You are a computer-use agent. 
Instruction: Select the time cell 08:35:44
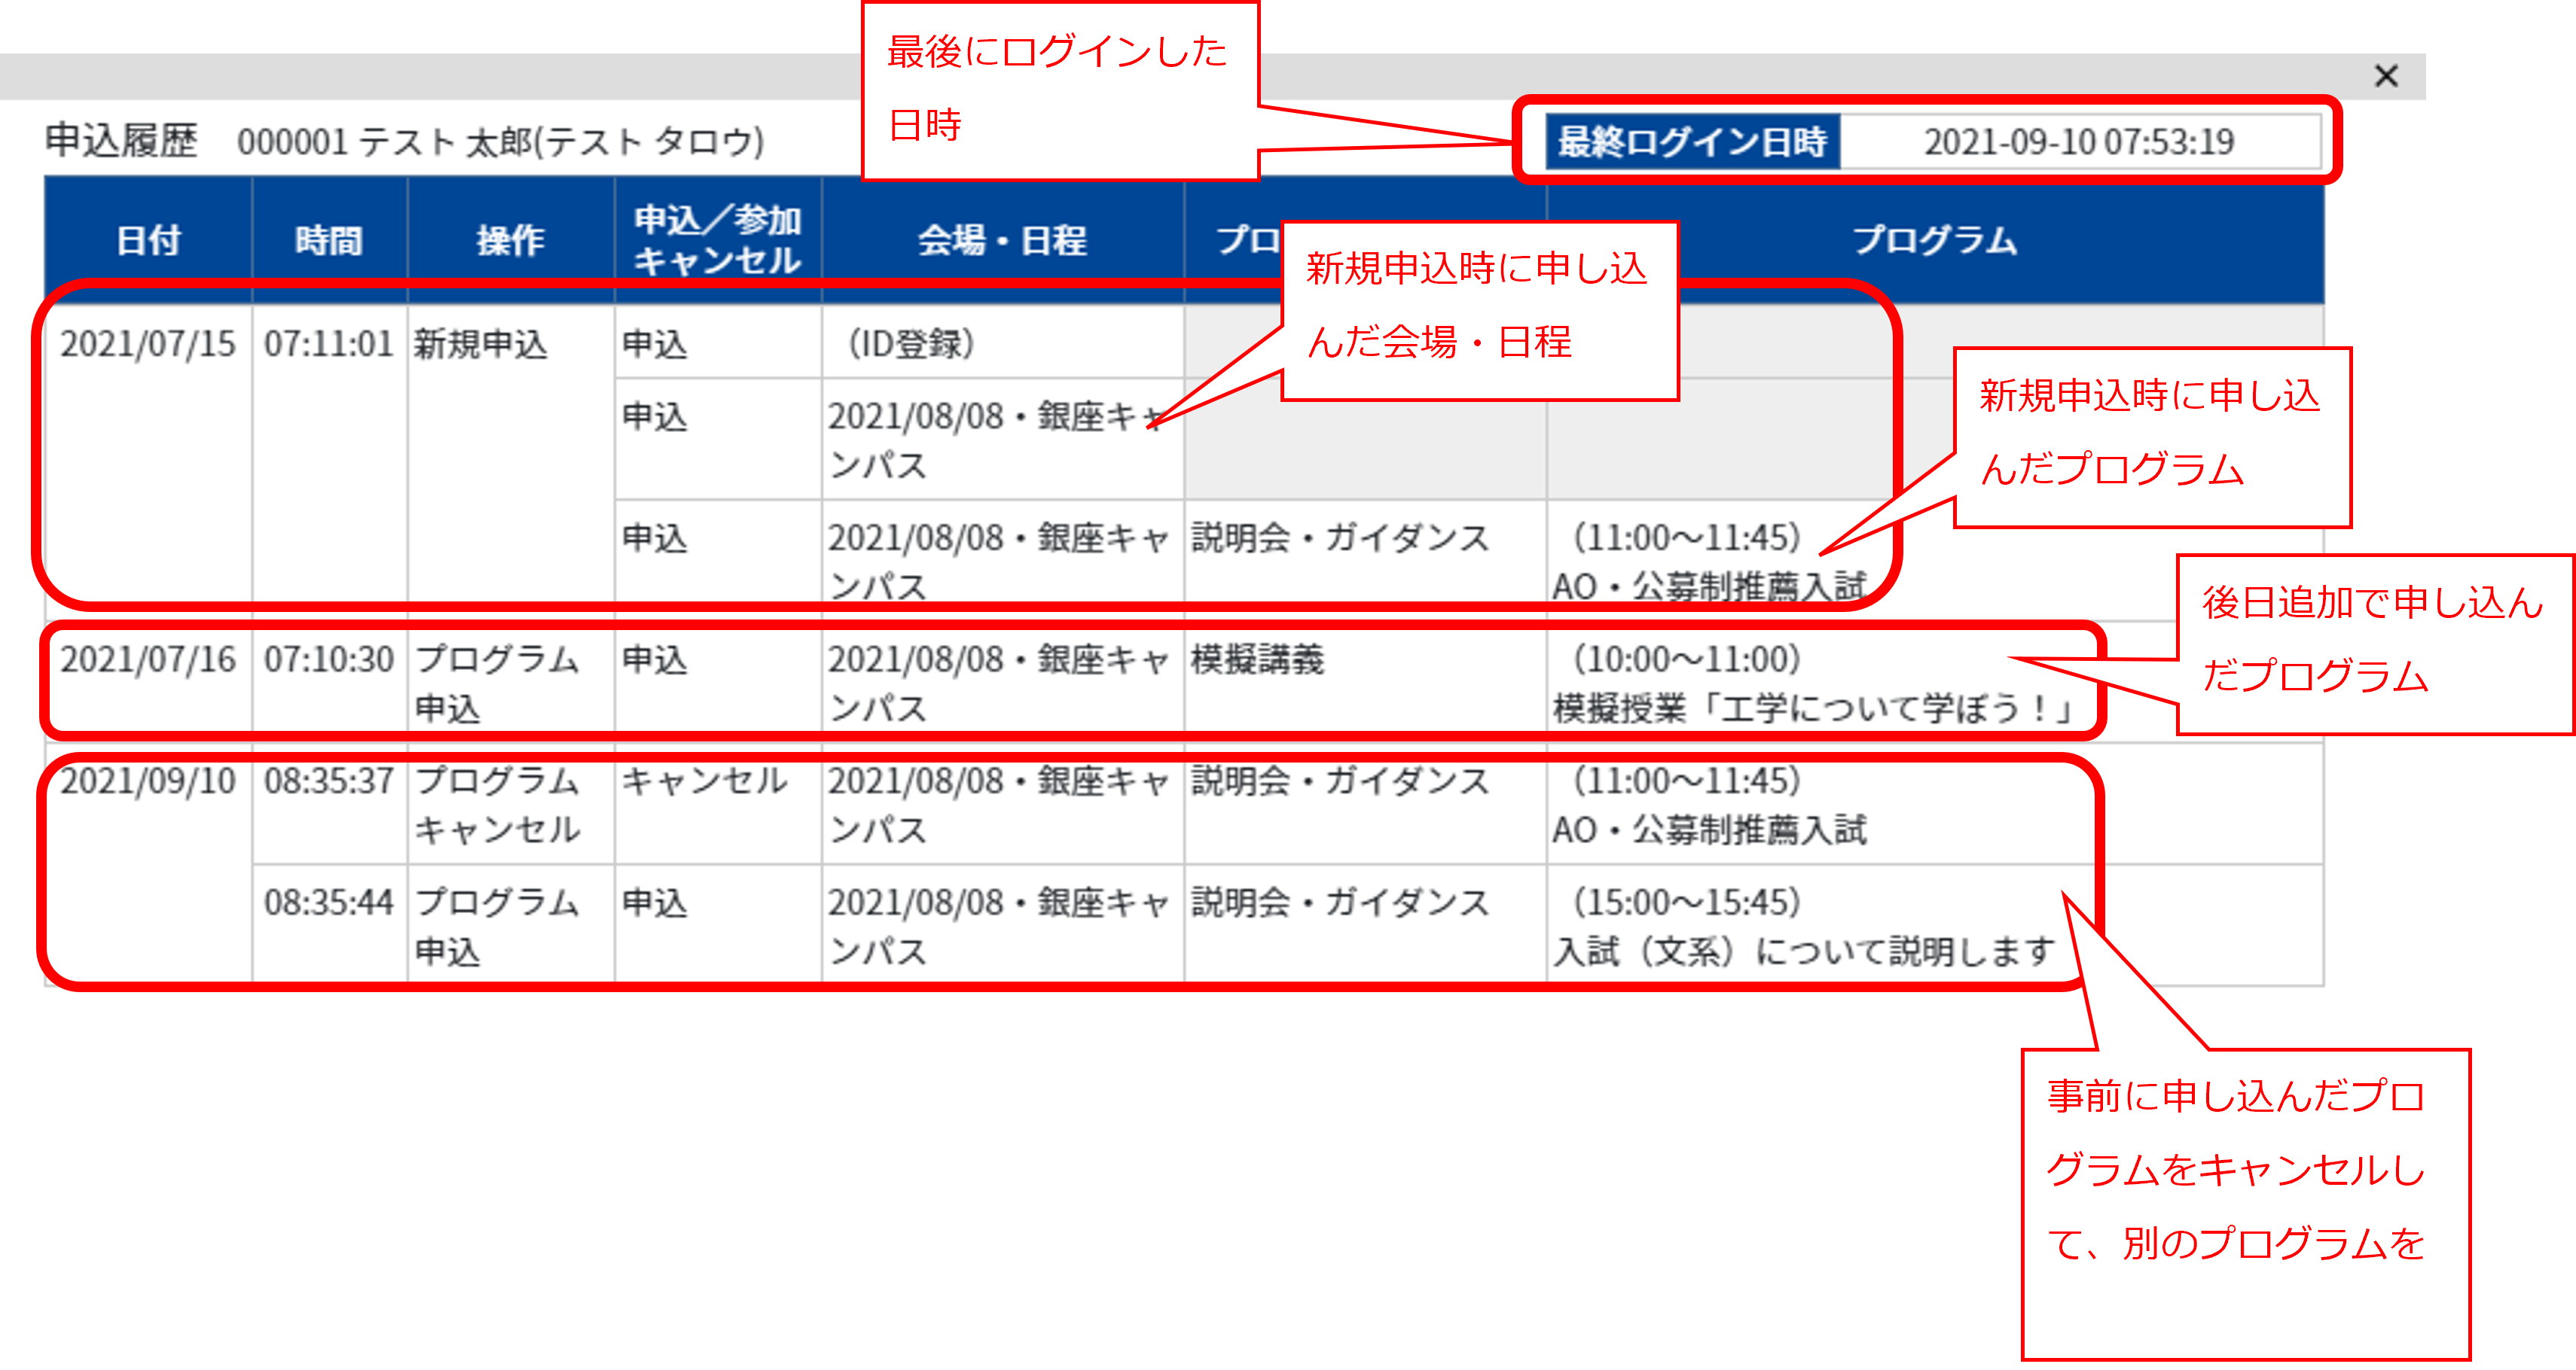329,927
